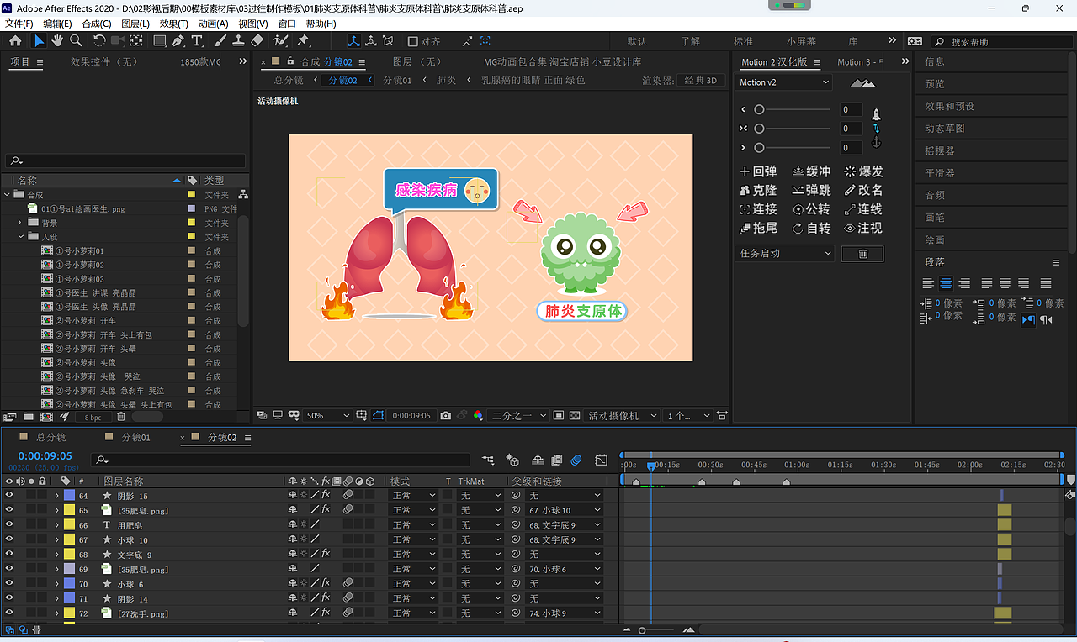
Task: Click the top Motion v2 slider handle
Action: pos(759,109)
